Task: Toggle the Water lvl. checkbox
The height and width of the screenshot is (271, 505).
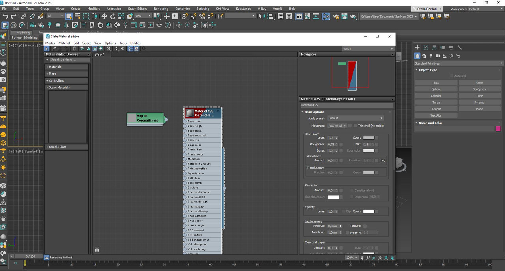Action: pos(347,232)
